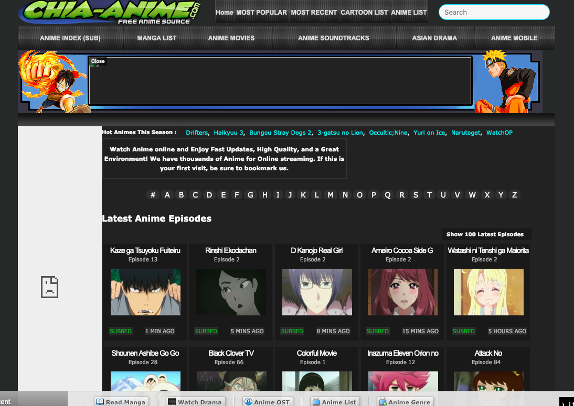Click the Chia-Anime logo

click(110, 13)
